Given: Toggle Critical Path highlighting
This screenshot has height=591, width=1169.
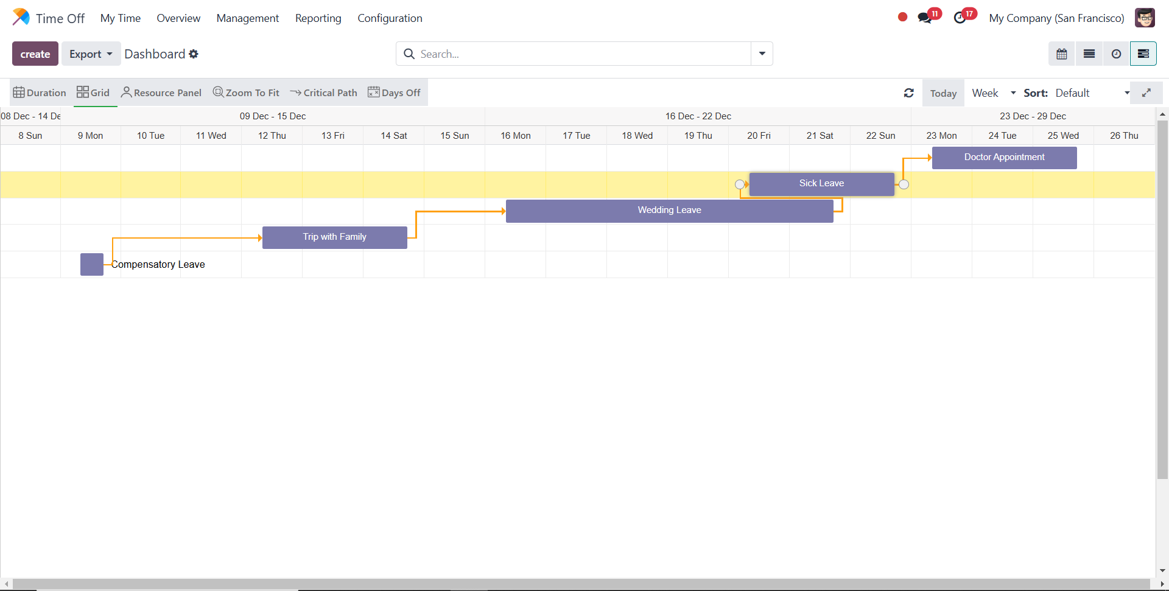Looking at the screenshot, I should tap(323, 93).
